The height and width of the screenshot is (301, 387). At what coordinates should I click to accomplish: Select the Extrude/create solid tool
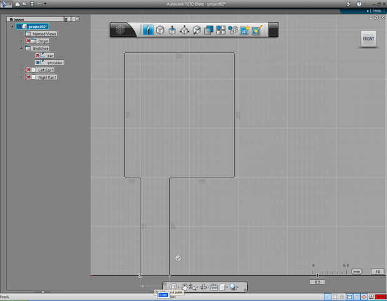(172, 30)
